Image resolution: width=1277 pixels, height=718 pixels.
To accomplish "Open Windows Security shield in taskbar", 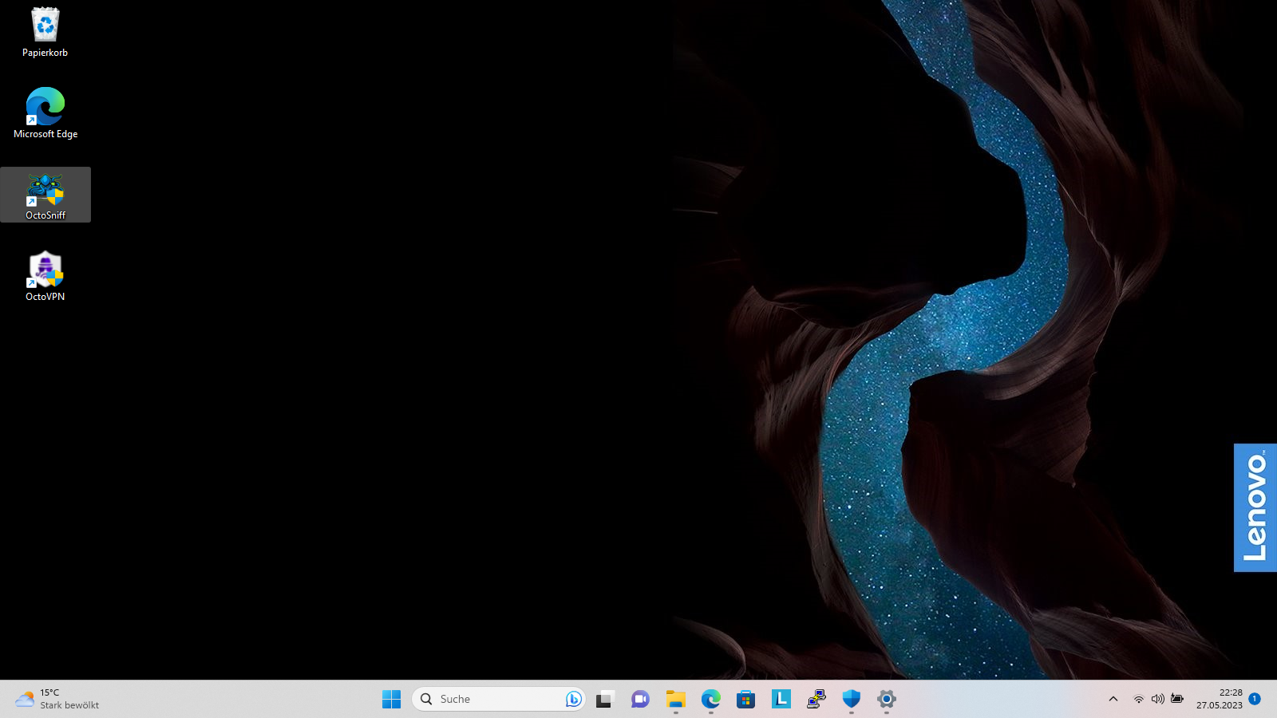I will coord(851,700).
